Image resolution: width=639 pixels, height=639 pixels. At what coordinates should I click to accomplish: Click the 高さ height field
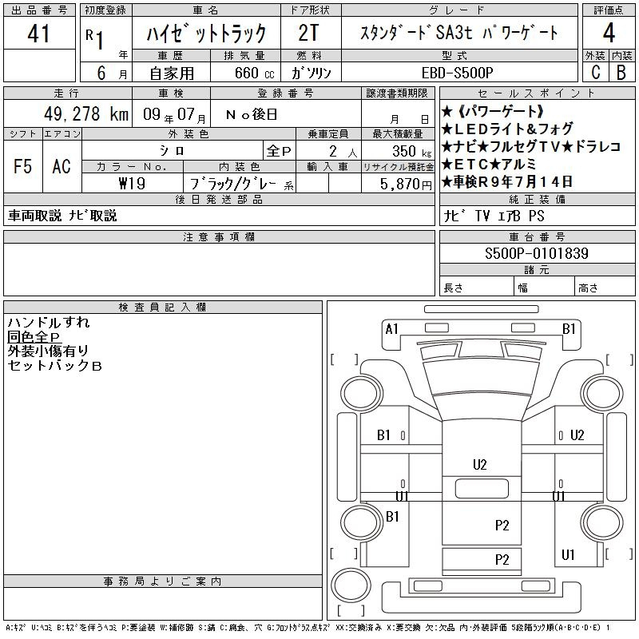pos(605,288)
